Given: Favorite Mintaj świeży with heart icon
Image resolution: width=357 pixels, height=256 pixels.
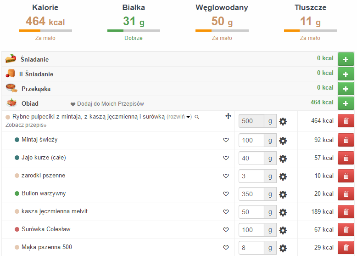Looking at the screenshot, I should tap(226, 140).
